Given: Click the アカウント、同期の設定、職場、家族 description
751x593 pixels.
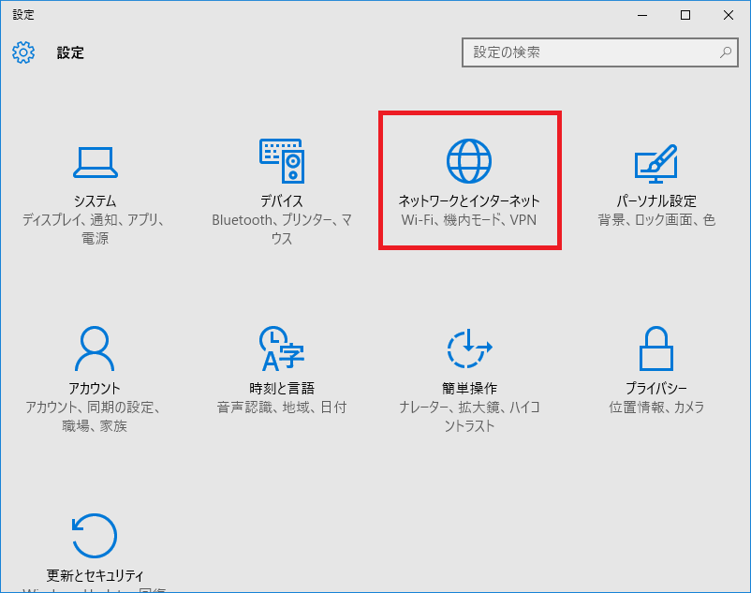Looking at the screenshot, I should 95,416.
